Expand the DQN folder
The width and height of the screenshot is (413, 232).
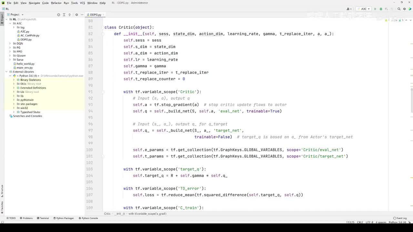tap(10, 43)
